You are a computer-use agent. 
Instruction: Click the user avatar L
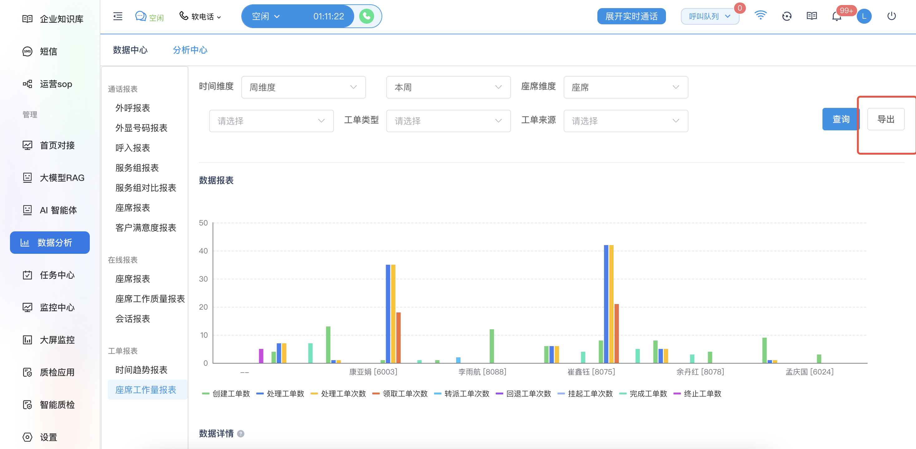pyautogui.click(x=864, y=16)
